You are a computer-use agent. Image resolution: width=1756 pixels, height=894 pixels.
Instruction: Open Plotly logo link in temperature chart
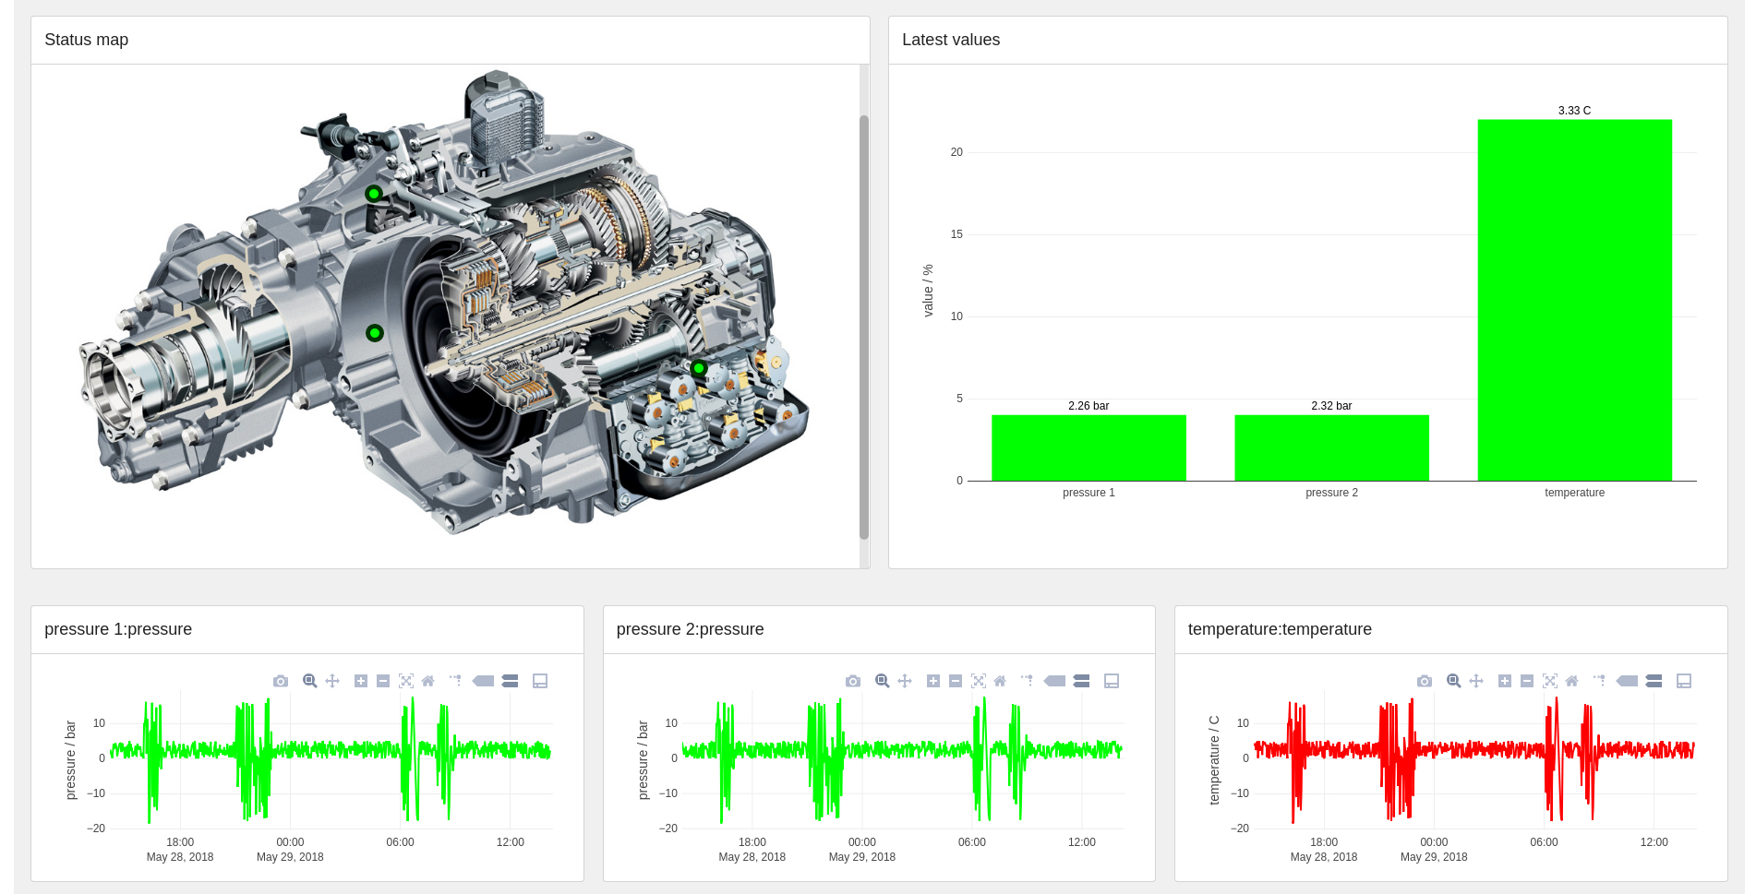[x=1684, y=681]
